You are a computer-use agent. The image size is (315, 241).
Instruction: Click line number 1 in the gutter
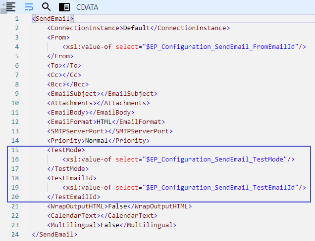point(17,19)
